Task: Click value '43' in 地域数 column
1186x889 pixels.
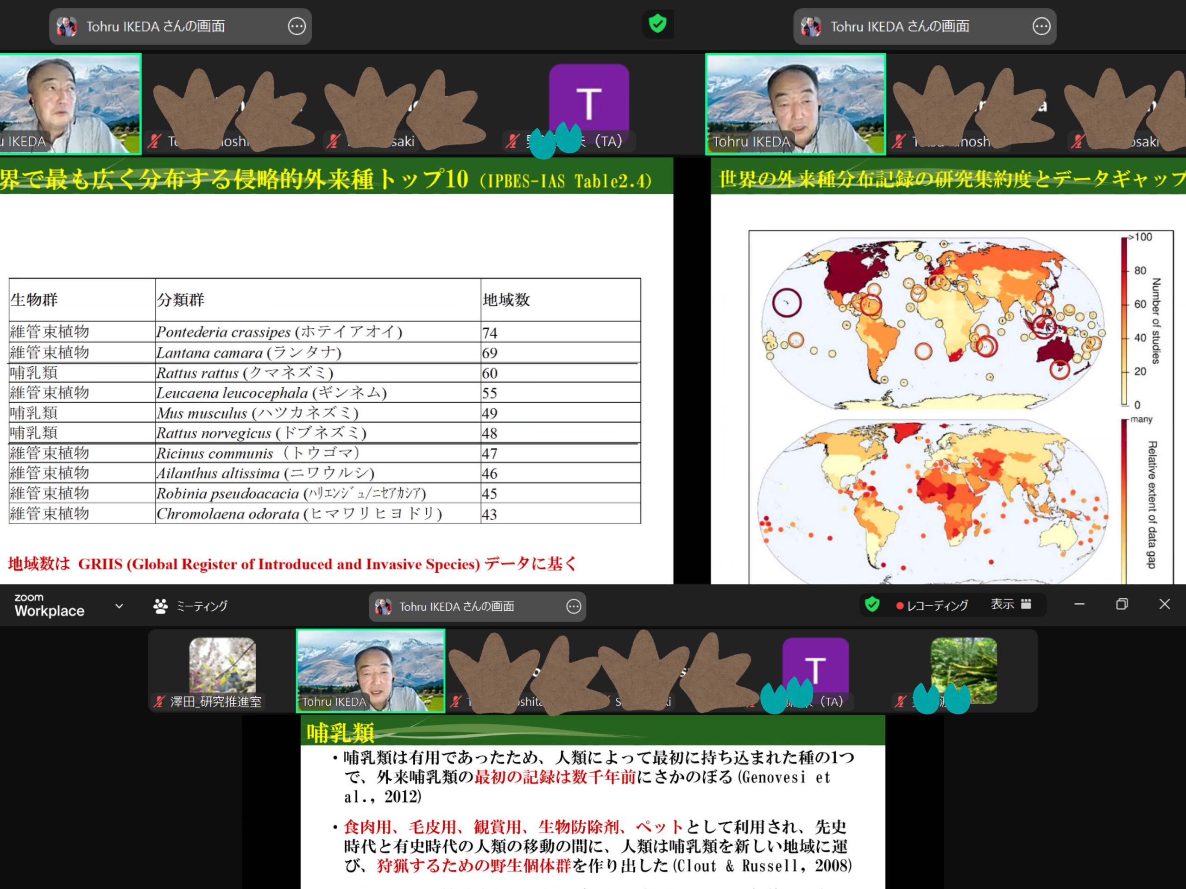Action: [x=490, y=514]
